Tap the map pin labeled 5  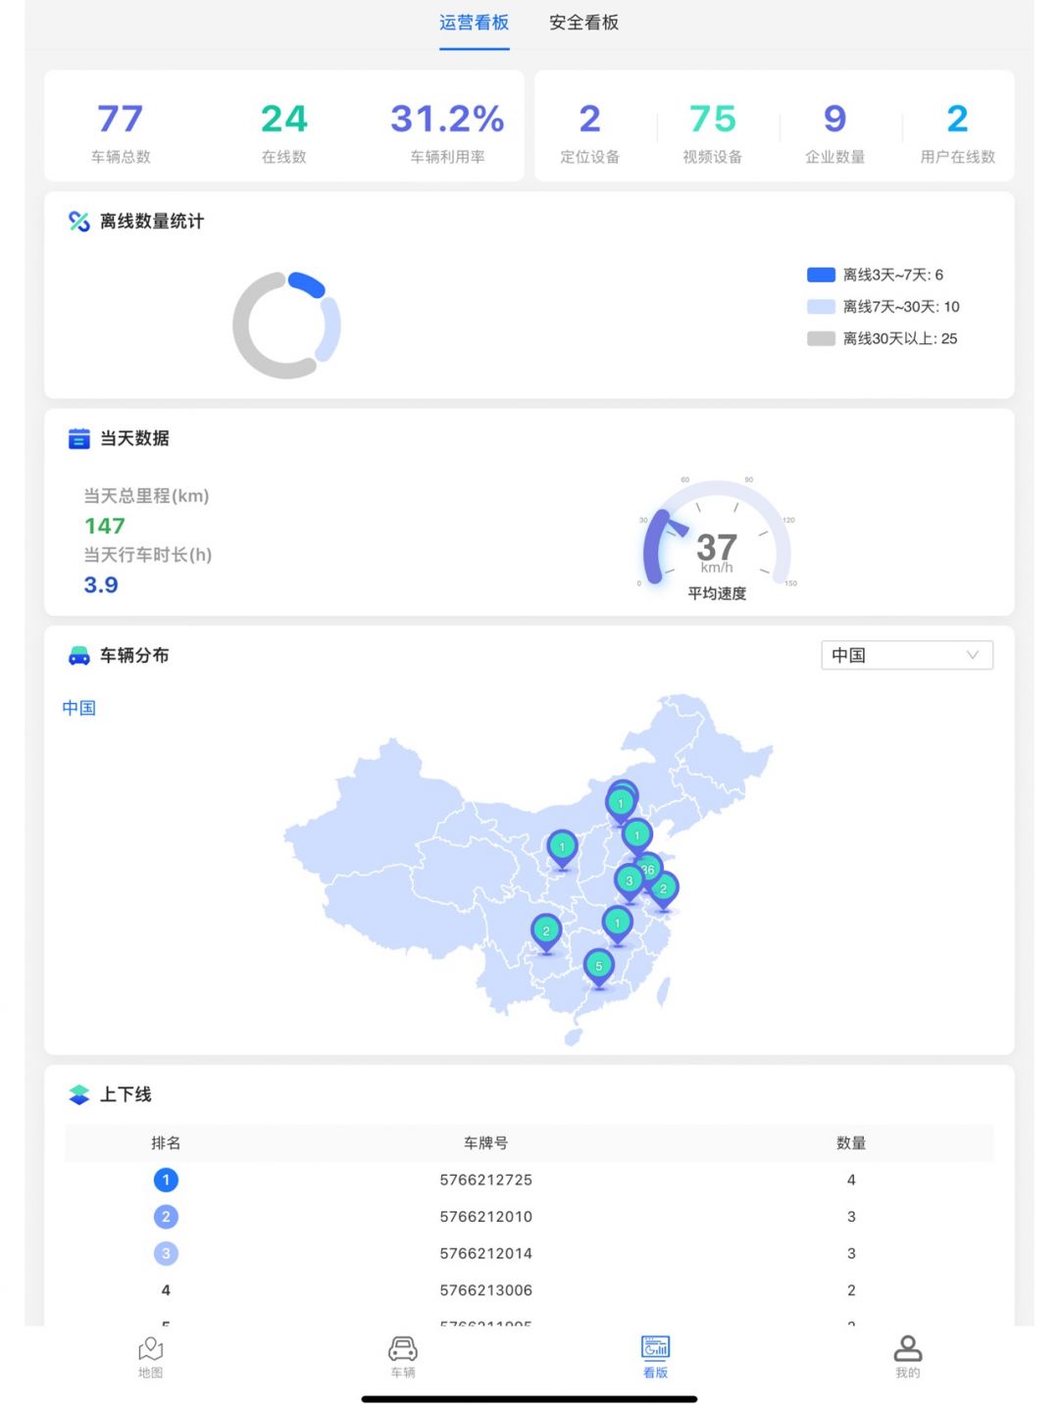(x=598, y=967)
